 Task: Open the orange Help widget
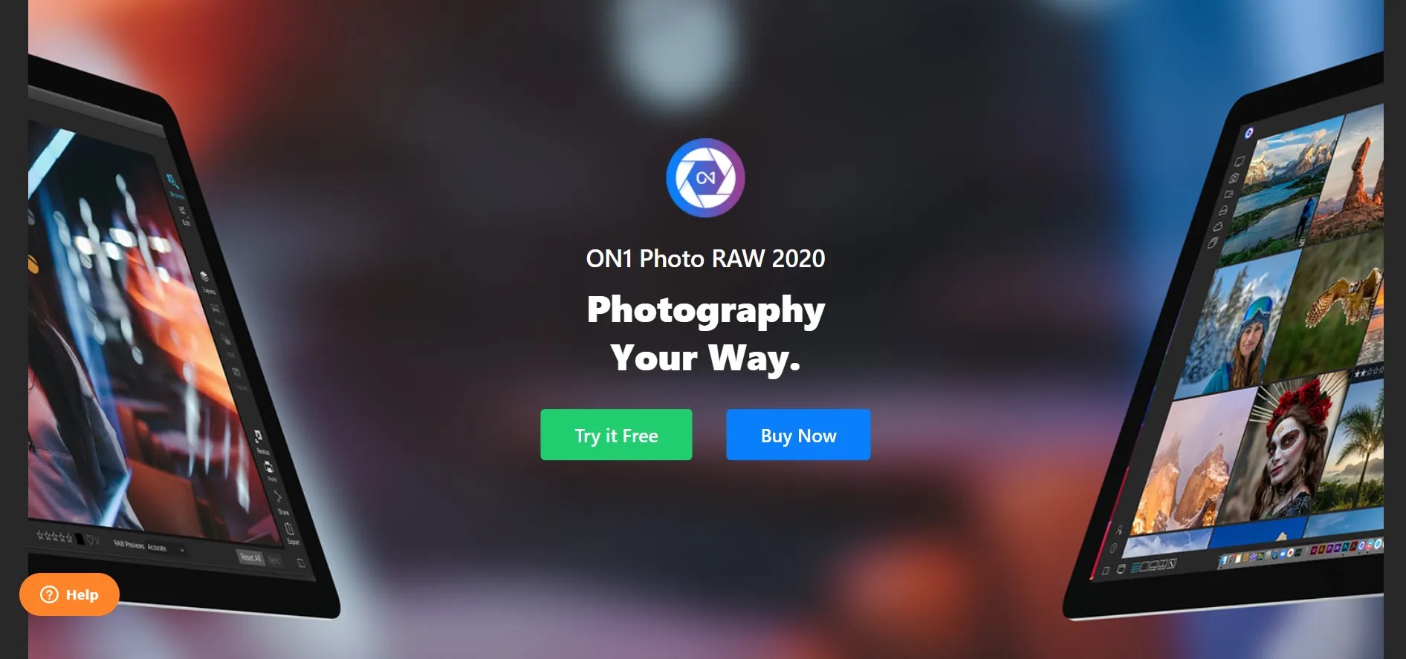coord(69,594)
